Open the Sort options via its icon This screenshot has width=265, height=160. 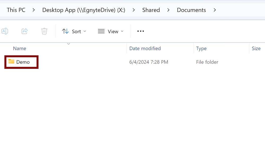tap(65, 31)
